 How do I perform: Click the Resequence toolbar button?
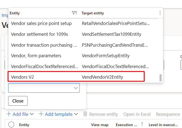click(x=168, y=114)
